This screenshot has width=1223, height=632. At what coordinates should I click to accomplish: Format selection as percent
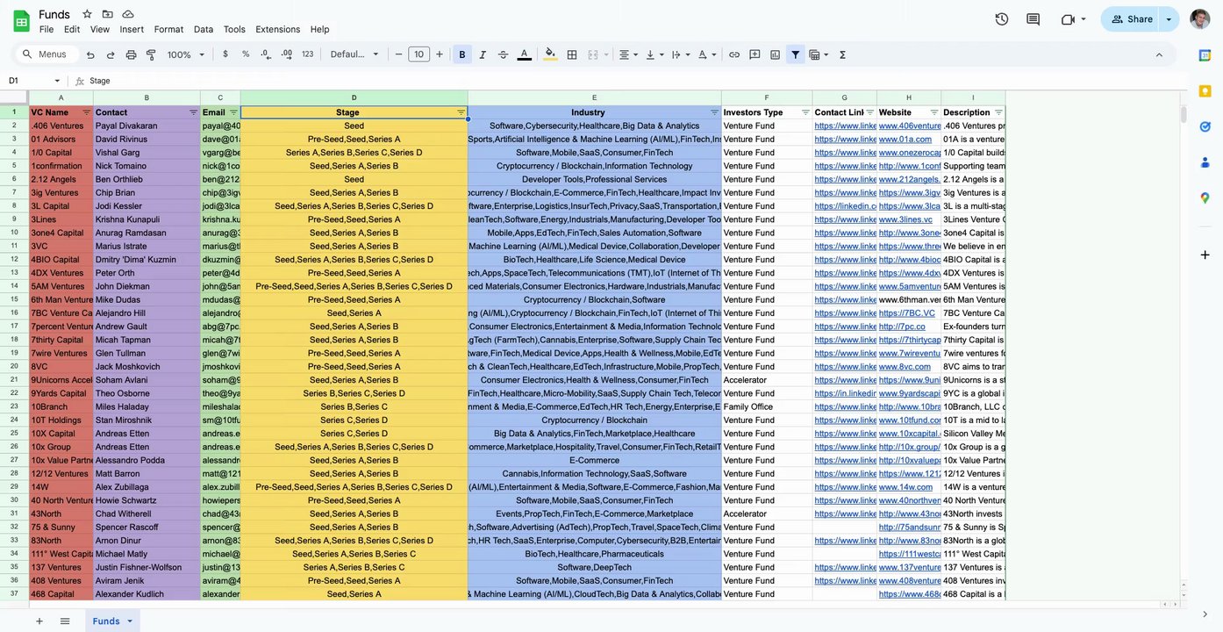point(246,54)
